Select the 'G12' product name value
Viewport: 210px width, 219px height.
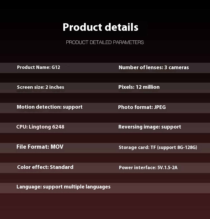[56, 67]
